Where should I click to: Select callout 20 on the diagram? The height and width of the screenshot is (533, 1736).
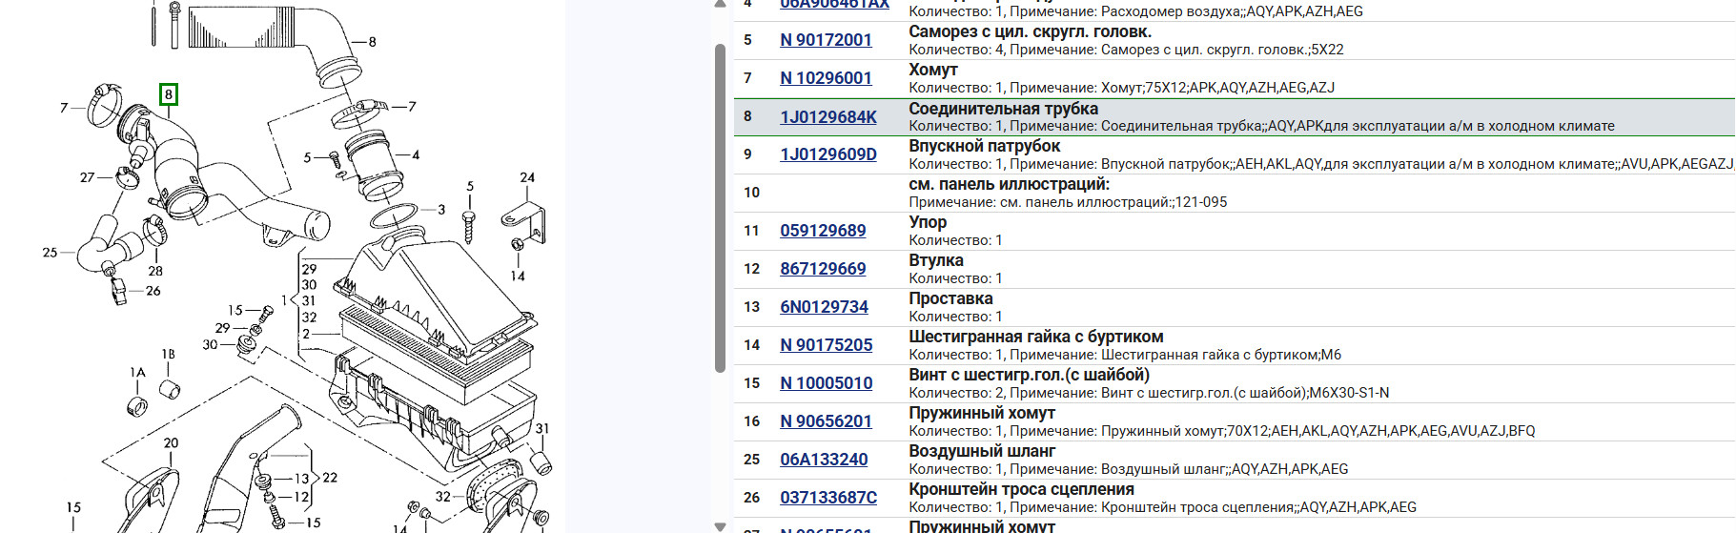[x=171, y=443]
